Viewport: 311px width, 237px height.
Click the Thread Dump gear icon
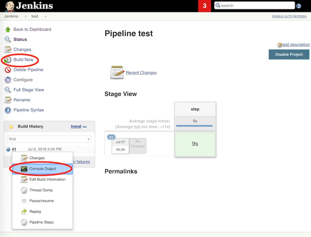24,190
